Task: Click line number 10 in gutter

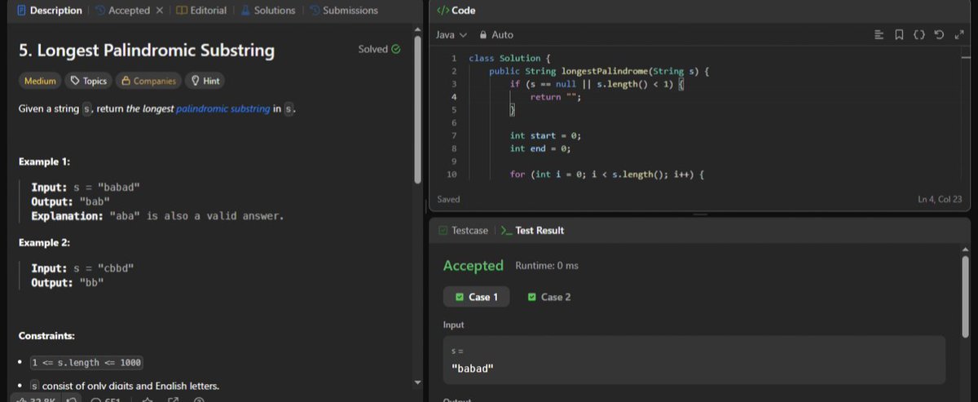Action: click(x=452, y=174)
